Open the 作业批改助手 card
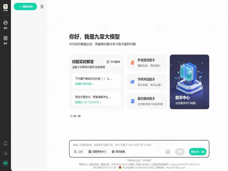 pos(147,63)
